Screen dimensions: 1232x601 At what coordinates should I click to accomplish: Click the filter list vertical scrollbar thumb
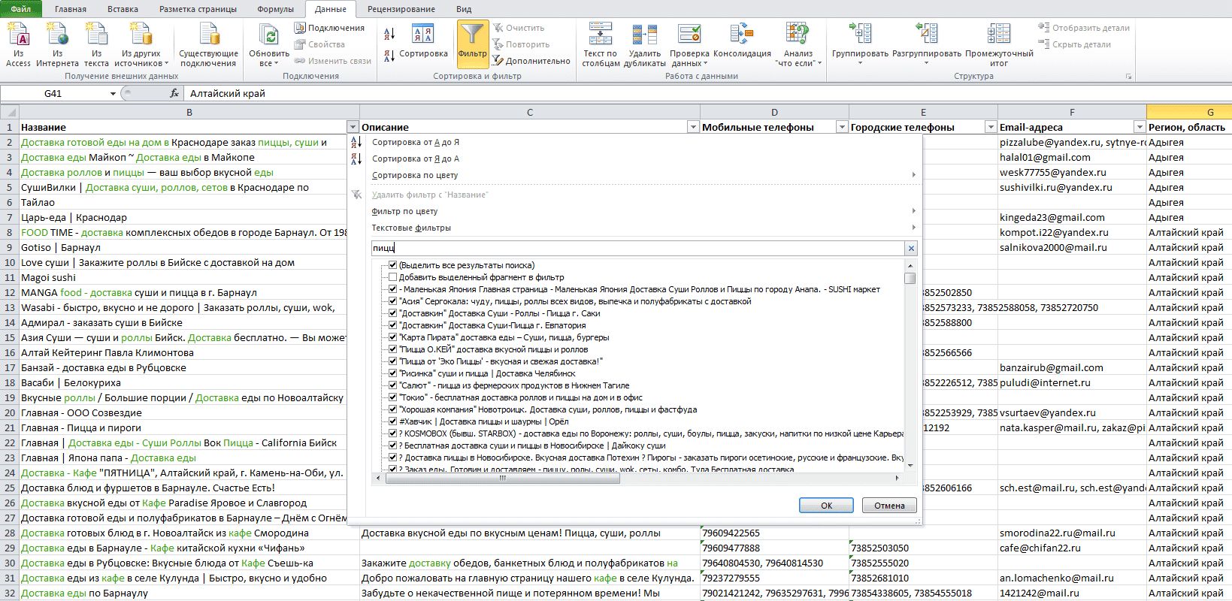[x=910, y=278]
